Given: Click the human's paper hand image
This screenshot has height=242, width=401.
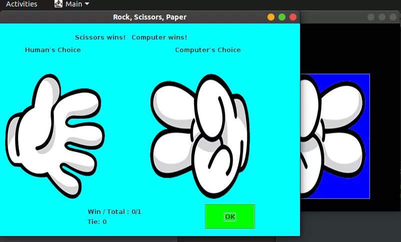Looking at the screenshot, I should coord(54,136).
